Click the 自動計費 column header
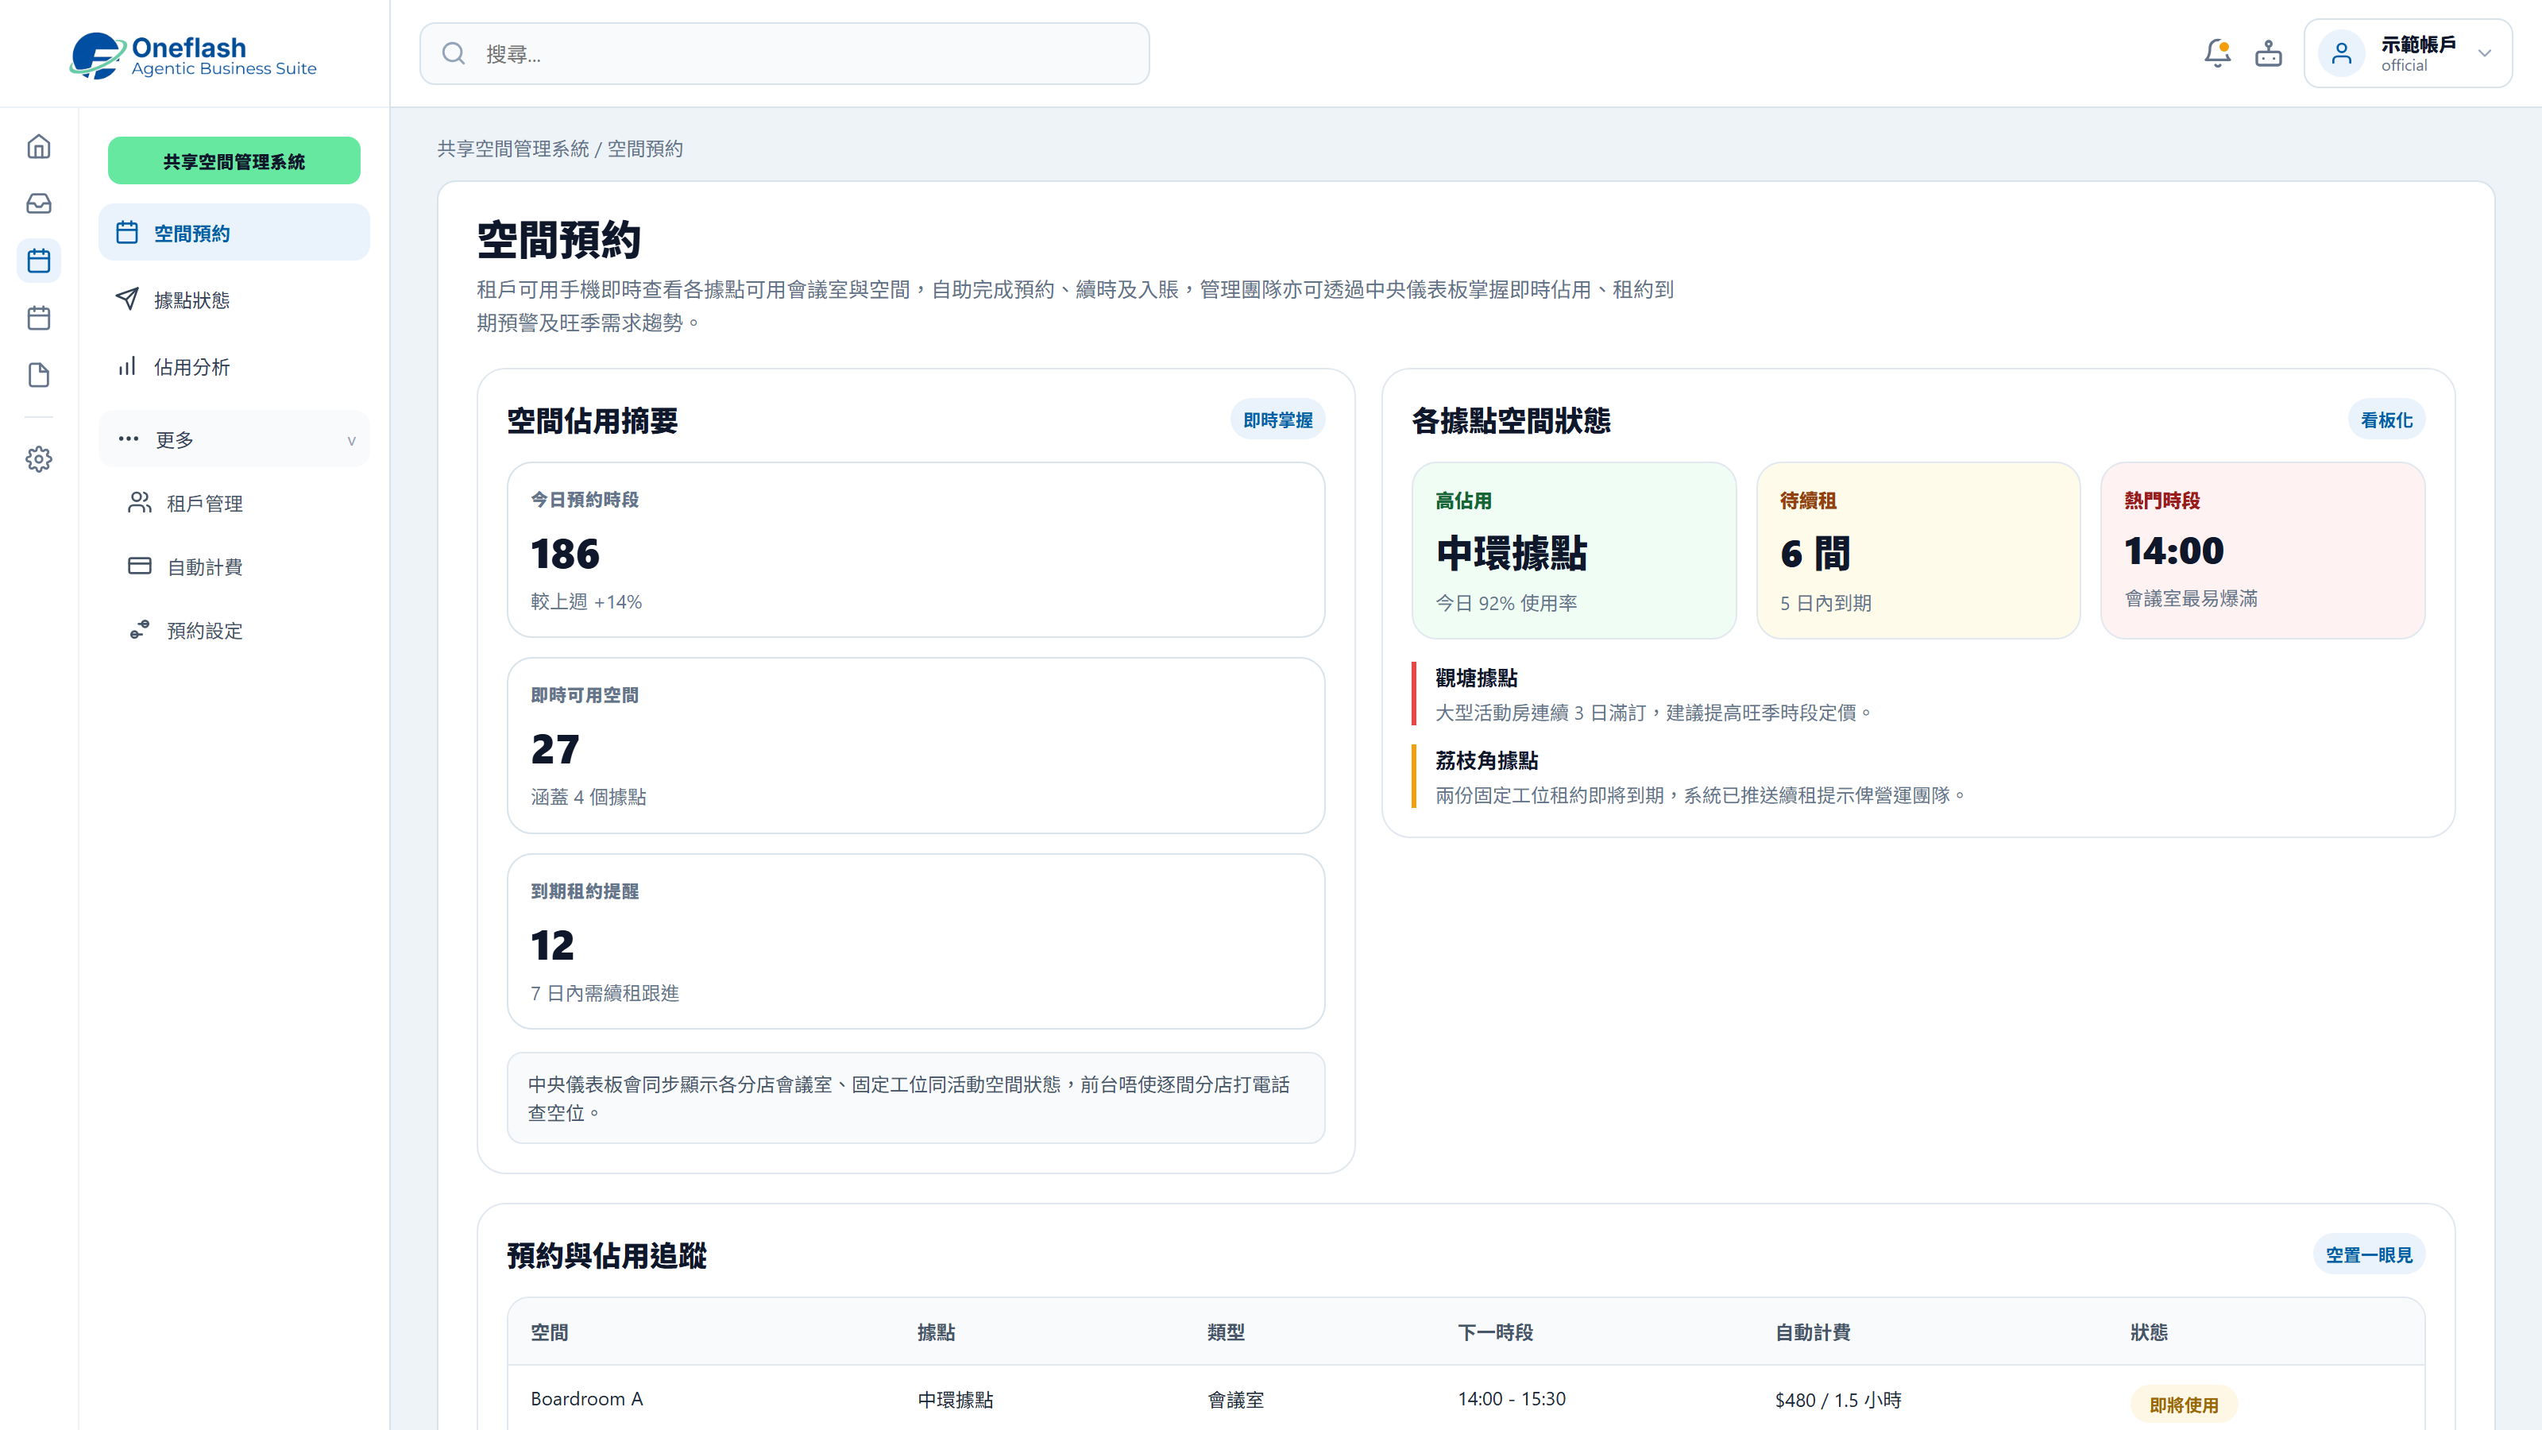Screen dimensions: 2542x1430 pyautogui.click(x=1813, y=1332)
